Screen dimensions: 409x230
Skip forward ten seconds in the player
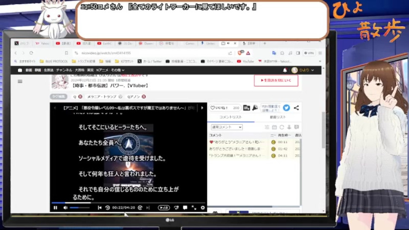pos(140,208)
